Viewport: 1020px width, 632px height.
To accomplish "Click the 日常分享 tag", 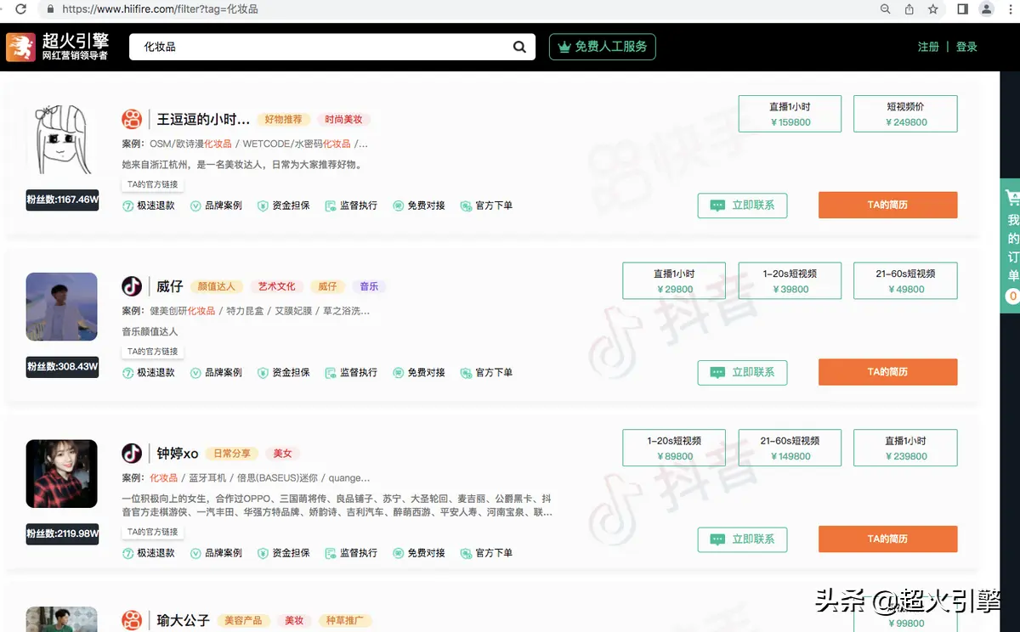I will coord(230,454).
